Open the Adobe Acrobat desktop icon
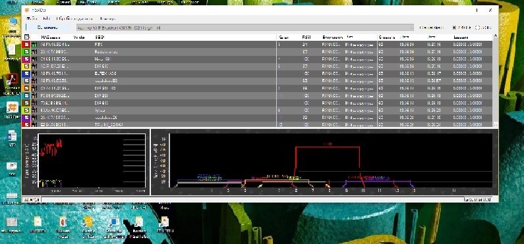 12,80
